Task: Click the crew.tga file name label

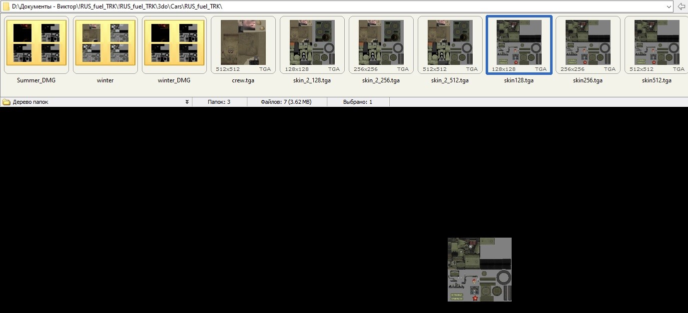Action: pyautogui.click(x=243, y=80)
